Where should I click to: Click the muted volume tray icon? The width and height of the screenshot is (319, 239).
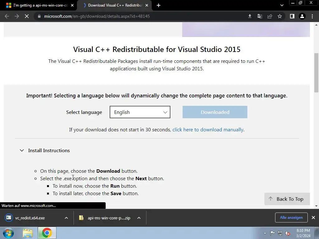[288, 233]
